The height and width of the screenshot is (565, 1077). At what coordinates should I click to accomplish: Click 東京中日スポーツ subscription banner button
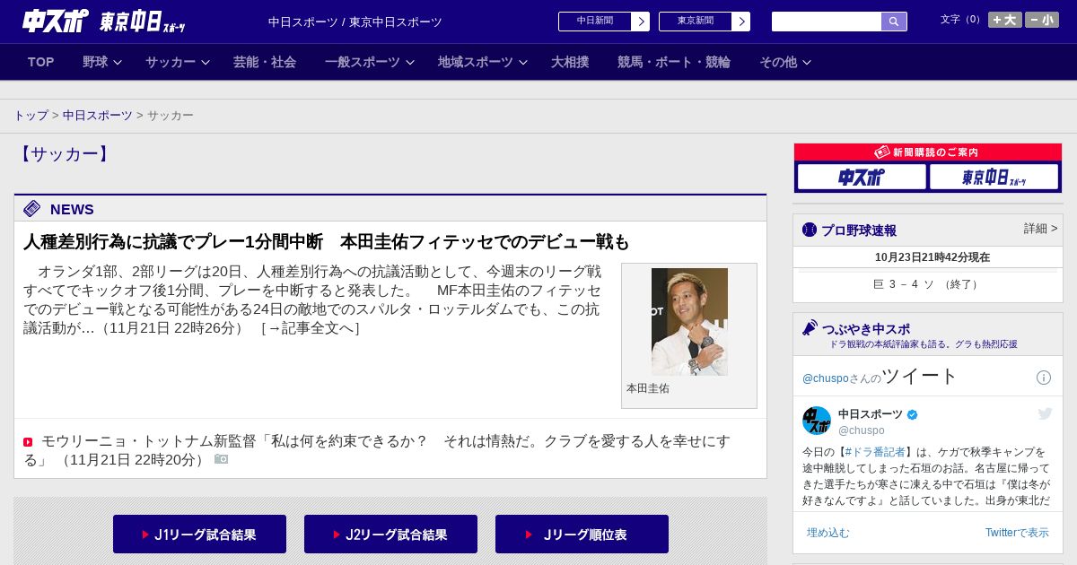994,178
